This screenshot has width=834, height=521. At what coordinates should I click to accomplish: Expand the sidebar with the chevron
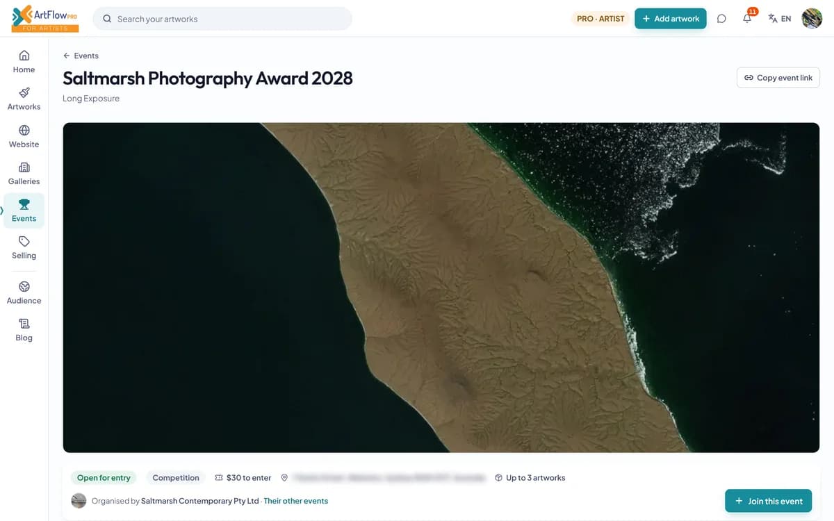pyautogui.click(x=2, y=210)
